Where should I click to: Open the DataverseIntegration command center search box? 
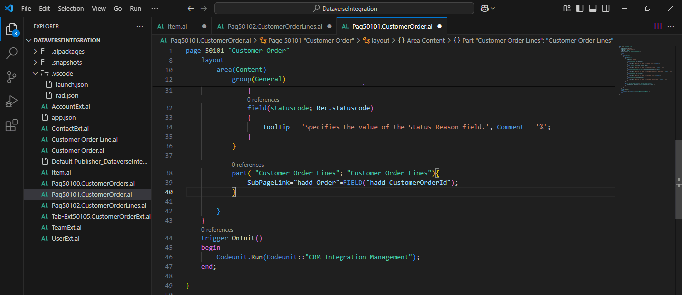[344, 8]
